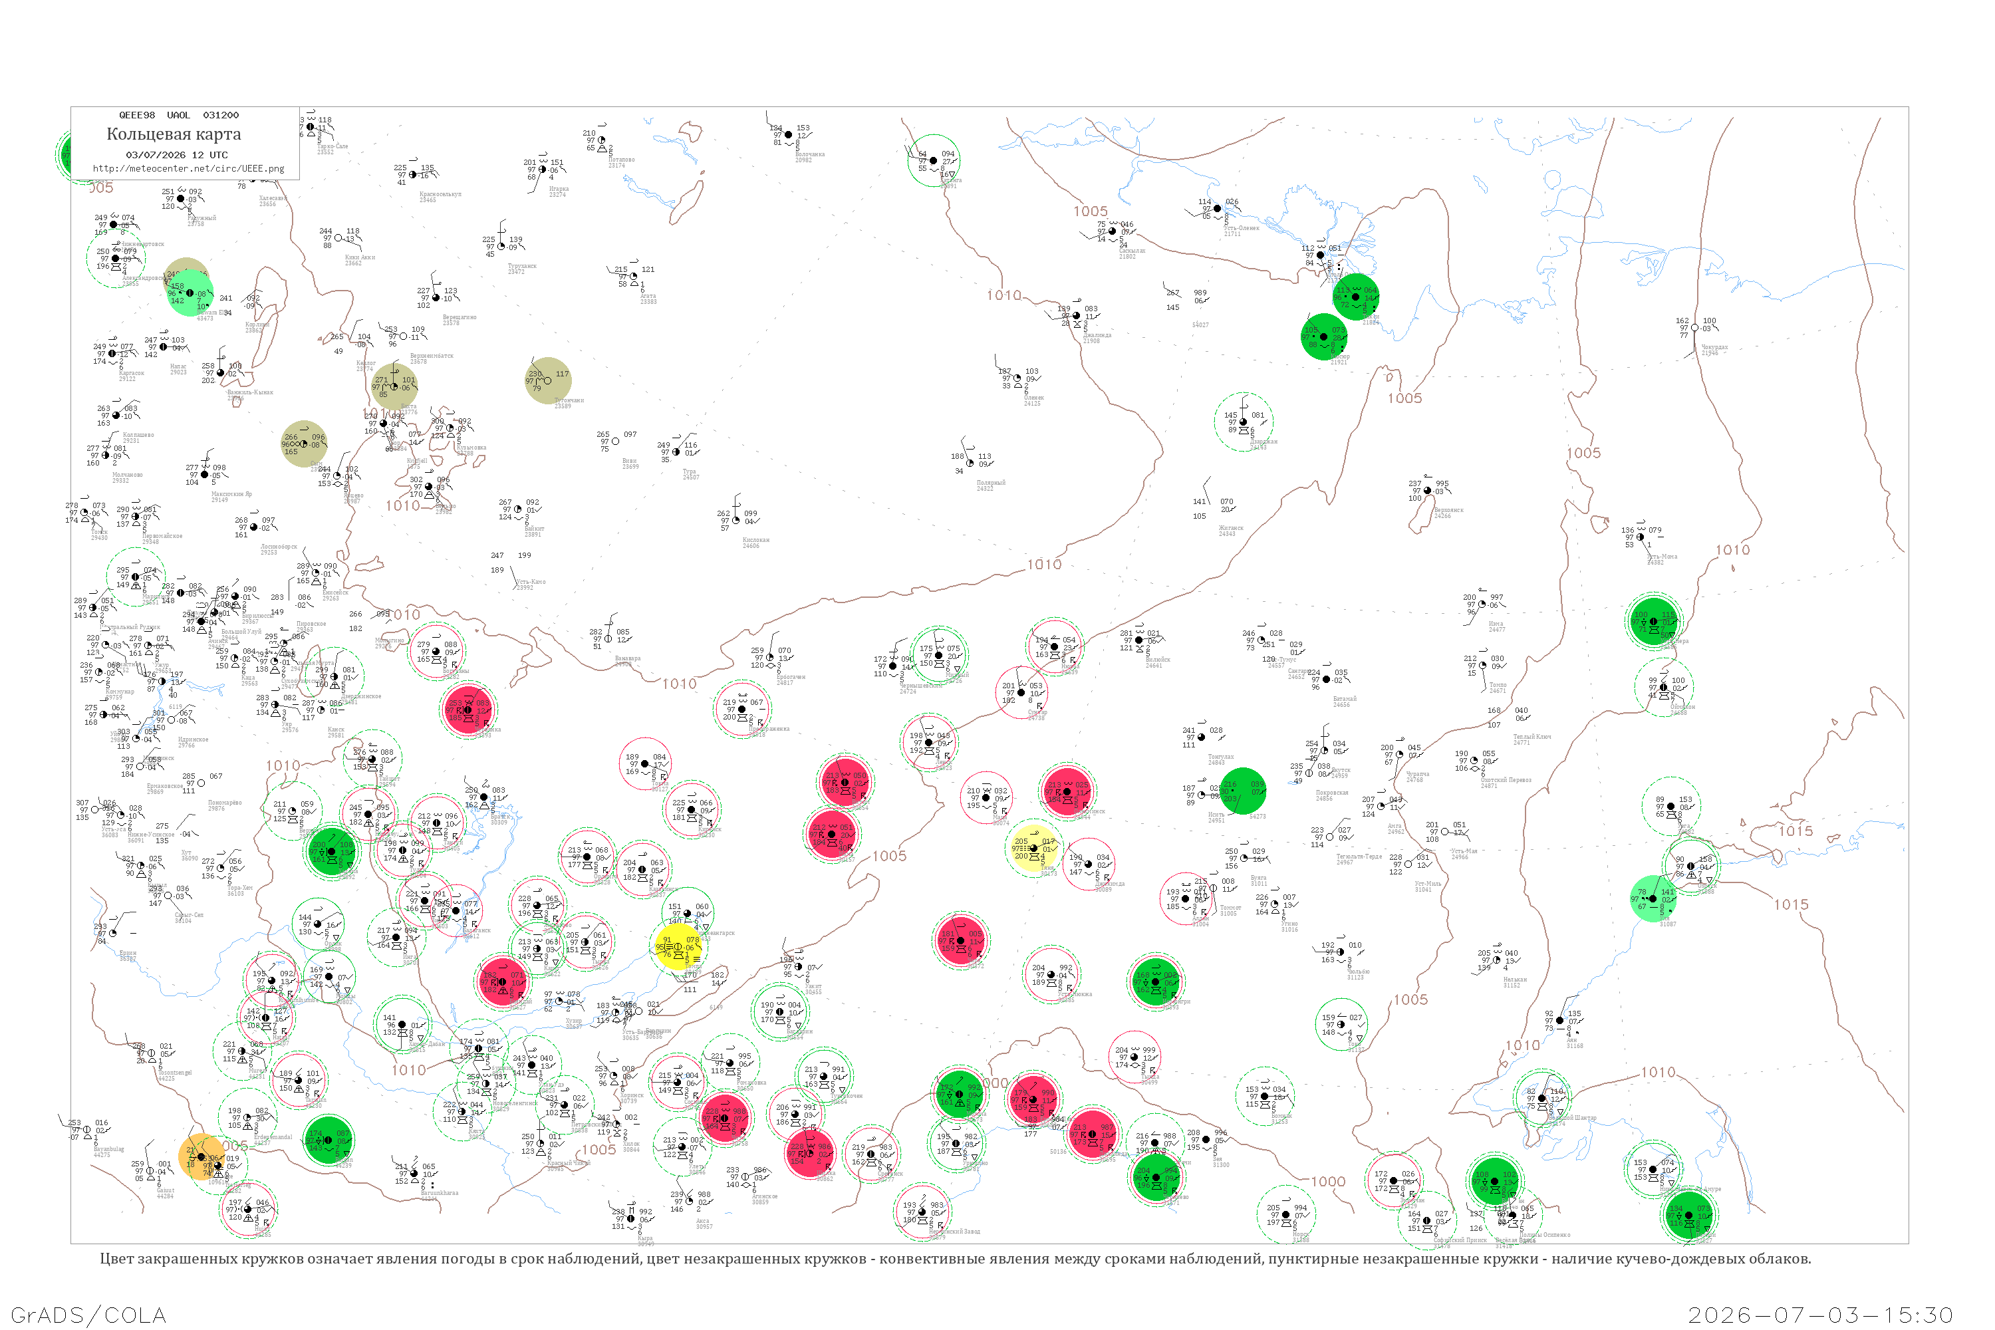Image resolution: width=1995 pixels, height=1330 pixels.
Task: Click the "GrADS/COLA" credit text
Action: [88, 1315]
